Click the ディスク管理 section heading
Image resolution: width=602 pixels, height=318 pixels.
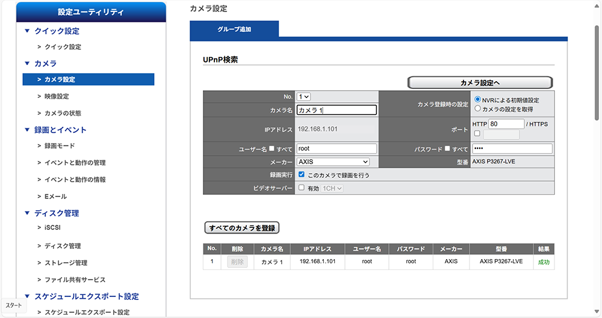(57, 213)
